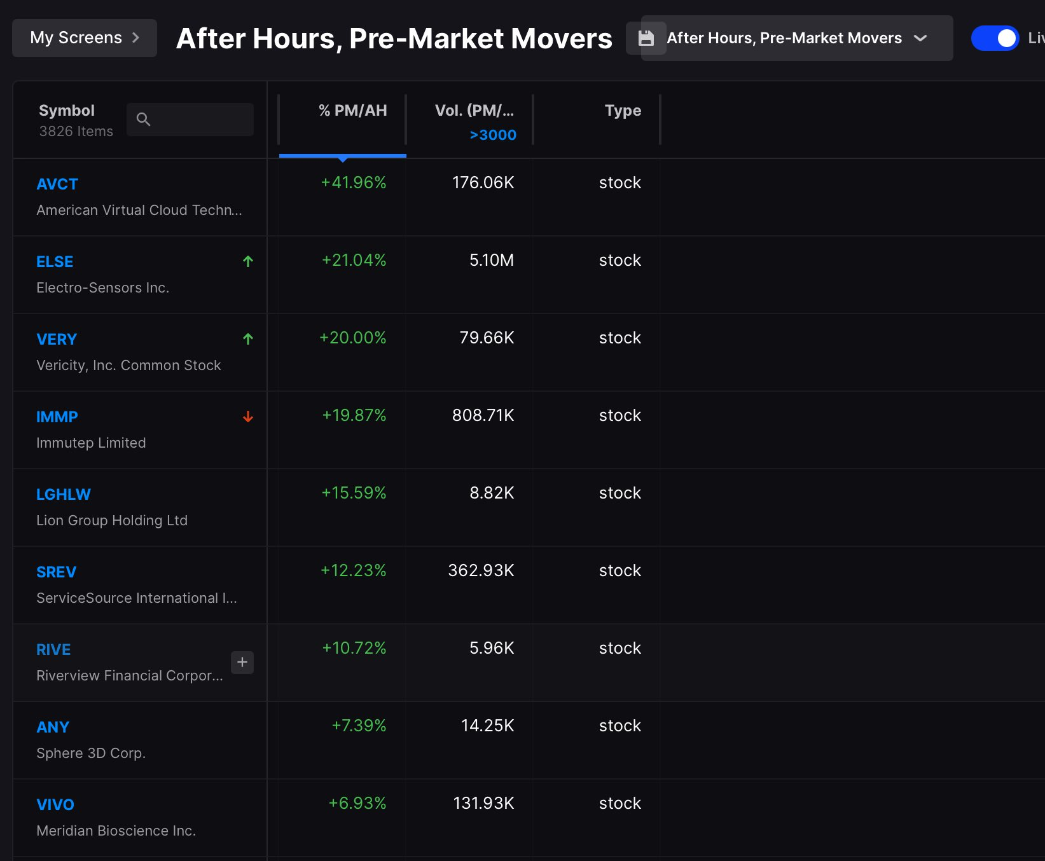Click the Type column header

point(623,111)
